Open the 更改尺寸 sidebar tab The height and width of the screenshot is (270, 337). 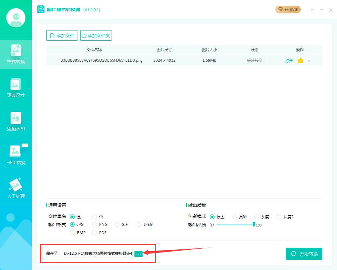point(16,88)
